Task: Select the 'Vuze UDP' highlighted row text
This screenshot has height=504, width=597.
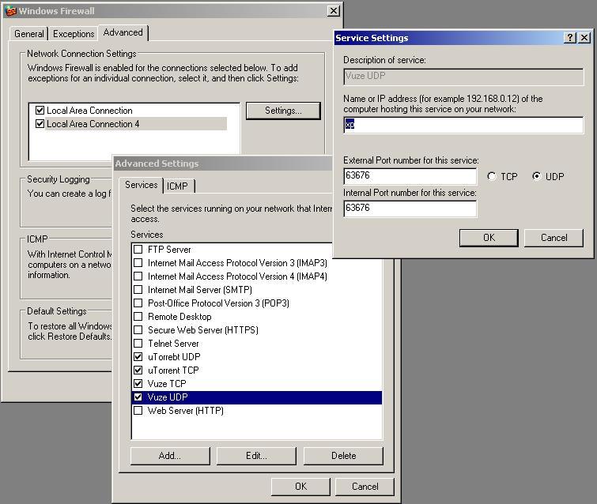Action: click(x=168, y=397)
